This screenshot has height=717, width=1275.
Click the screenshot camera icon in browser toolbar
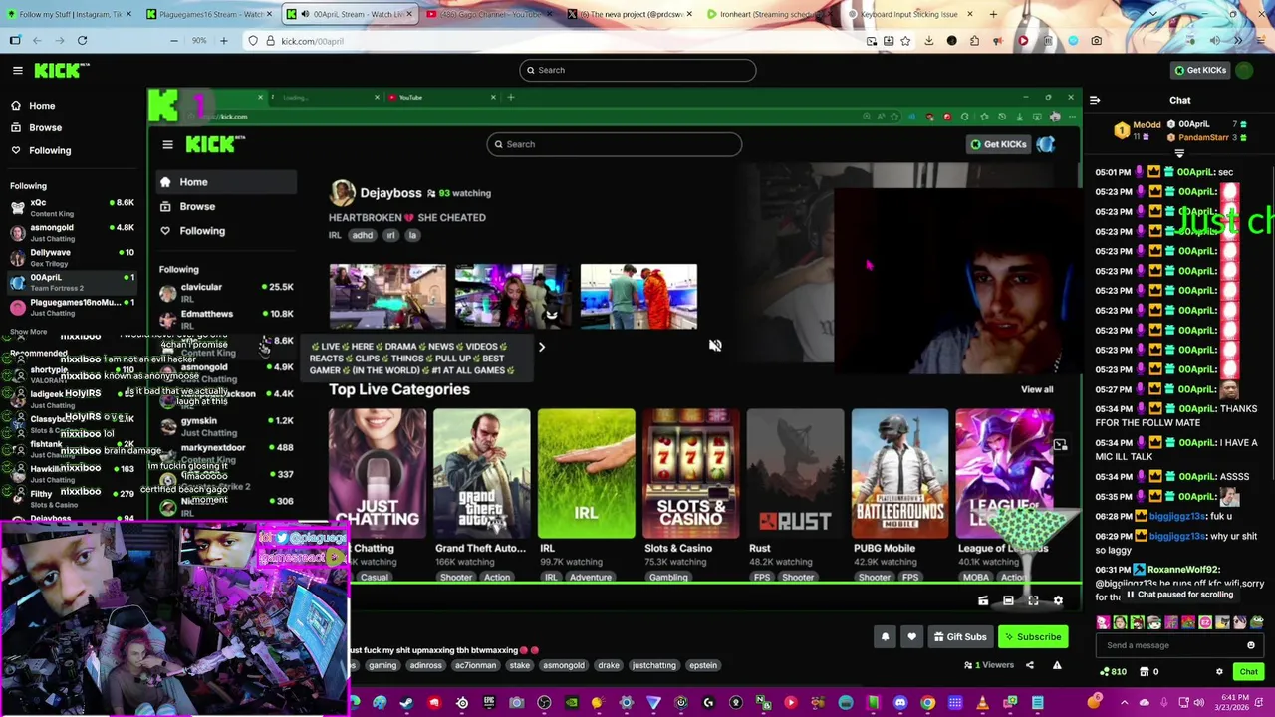pyautogui.click(x=1096, y=41)
